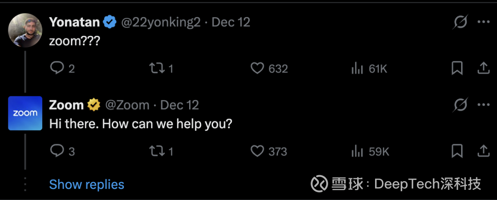View analytics for Yonatan's 61K views
This screenshot has width=497, height=200.
click(x=357, y=69)
